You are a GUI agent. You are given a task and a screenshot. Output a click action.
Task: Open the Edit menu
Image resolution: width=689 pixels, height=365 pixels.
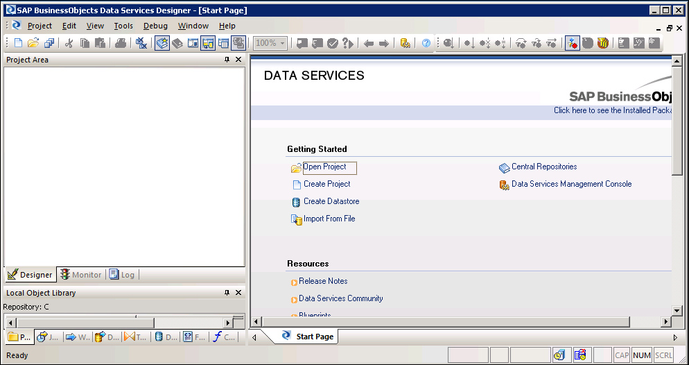pos(69,26)
